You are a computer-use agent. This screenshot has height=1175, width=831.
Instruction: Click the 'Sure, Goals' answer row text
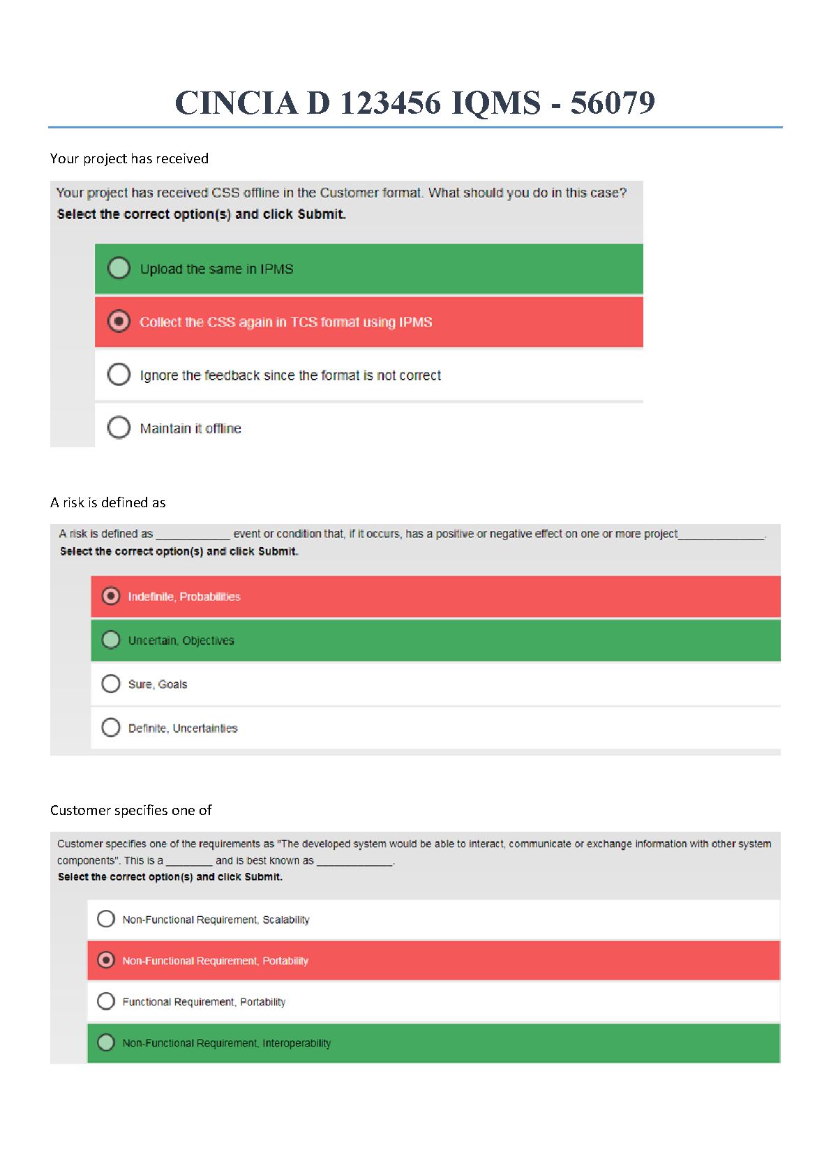pos(158,684)
